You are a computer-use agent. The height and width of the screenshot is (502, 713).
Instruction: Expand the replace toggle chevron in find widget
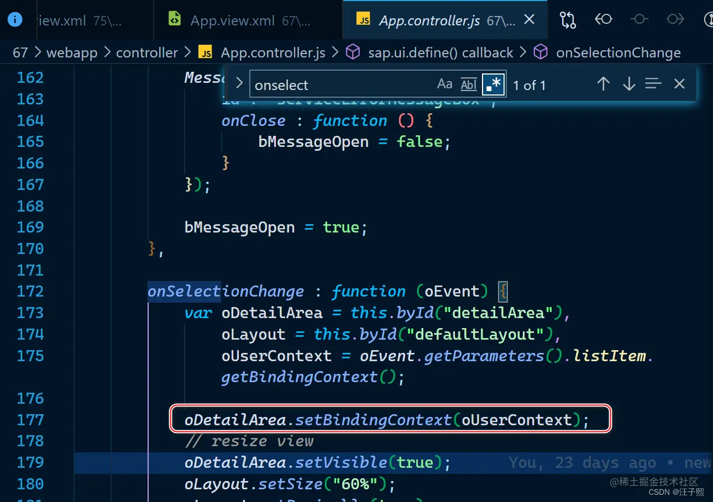[239, 83]
